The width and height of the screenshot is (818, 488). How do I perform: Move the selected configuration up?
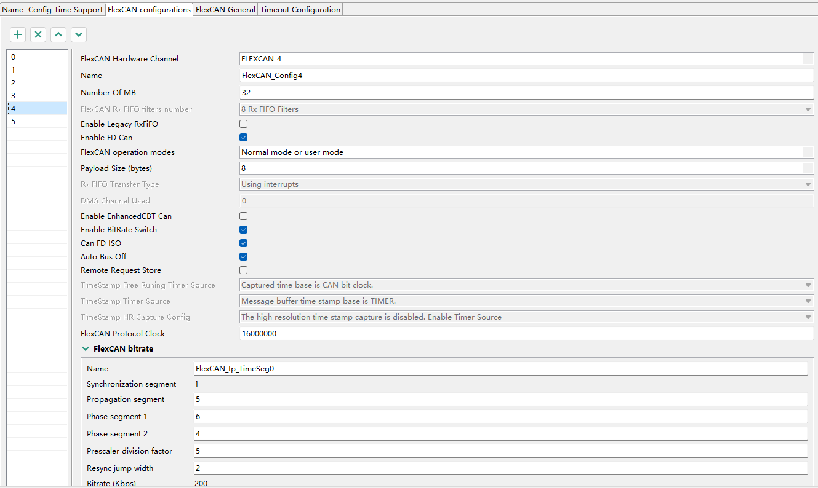point(58,34)
